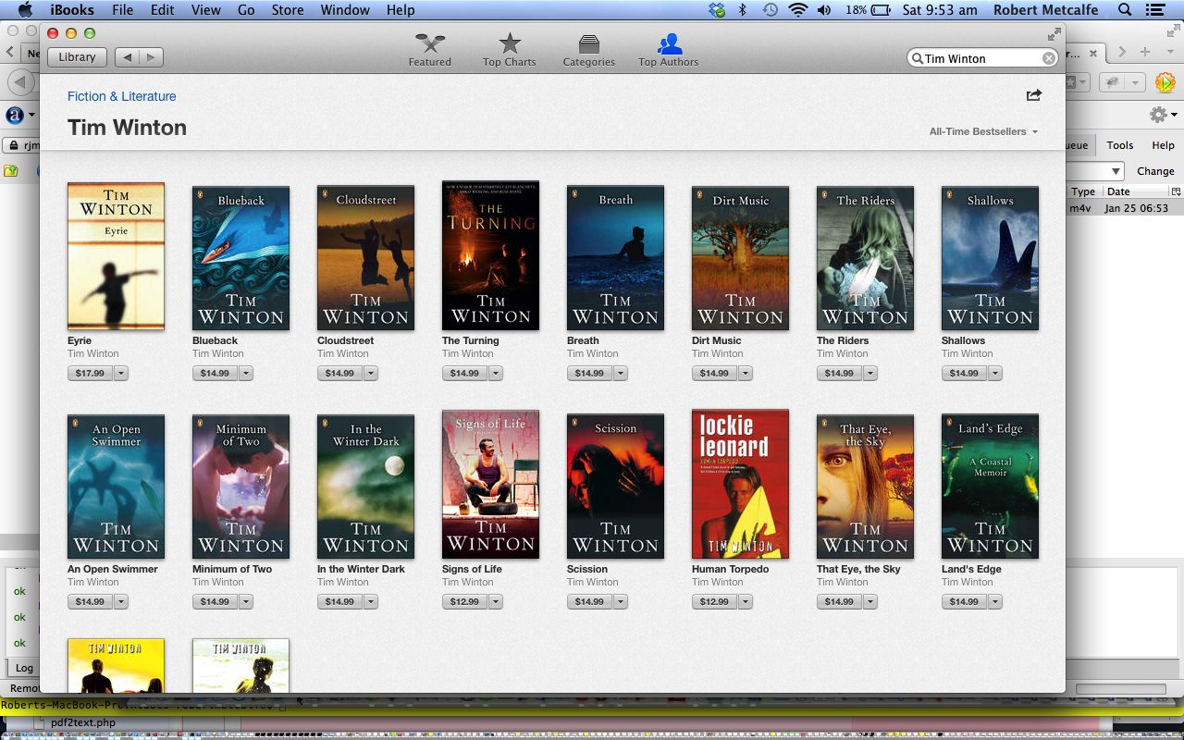Open price dropdown arrow for Dirt Music

(746, 374)
